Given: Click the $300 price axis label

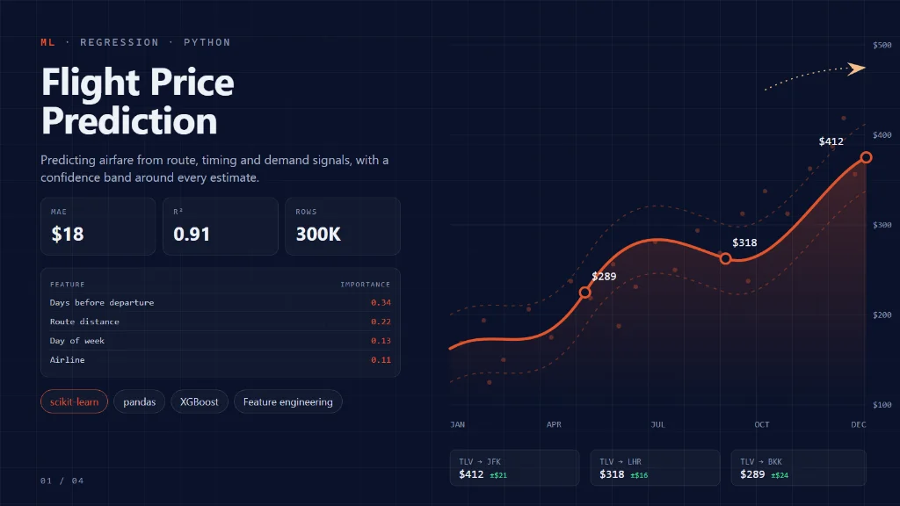Looking at the screenshot, I should pos(882,225).
